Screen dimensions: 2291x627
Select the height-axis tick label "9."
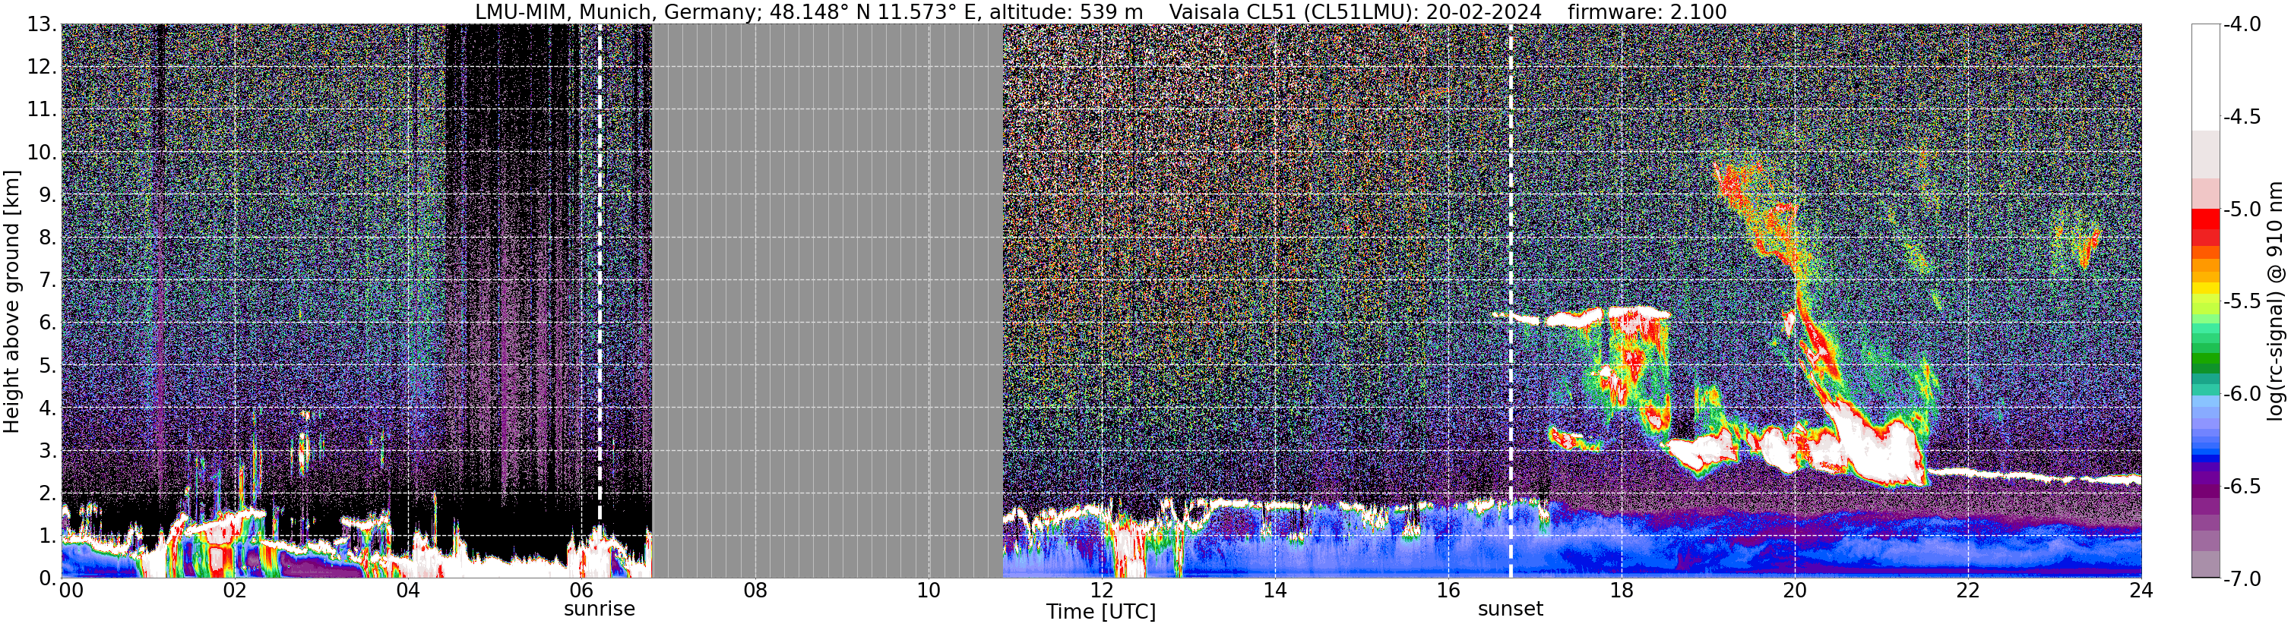coord(48,194)
